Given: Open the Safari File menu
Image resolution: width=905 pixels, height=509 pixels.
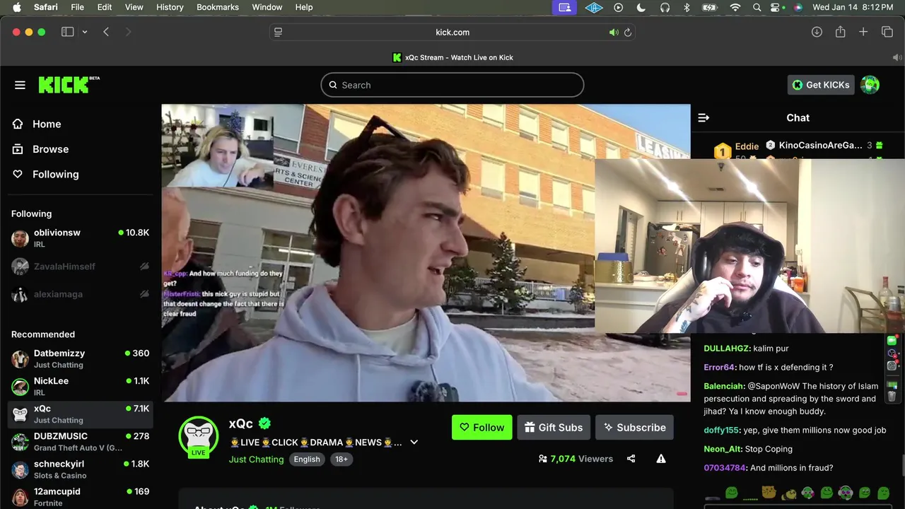Looking at the screenshot, I should point(78,7).
